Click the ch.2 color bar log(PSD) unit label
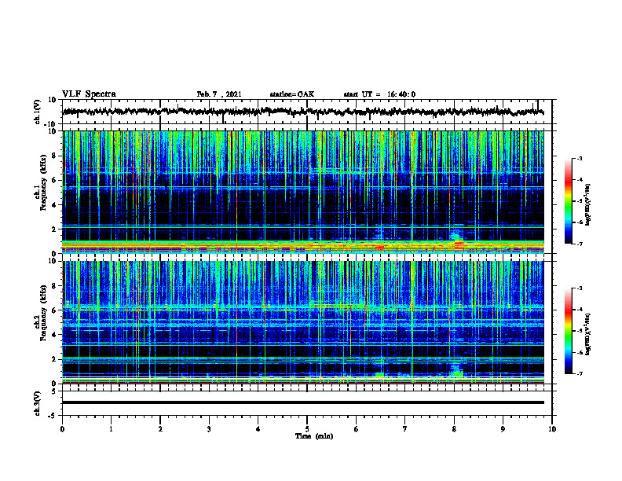This screenshot has height=481, width=622. pyautogui.click(x=588, y=335)
